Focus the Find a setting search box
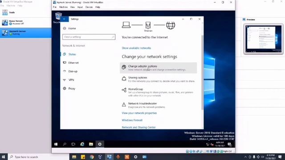 pos(89,37)
